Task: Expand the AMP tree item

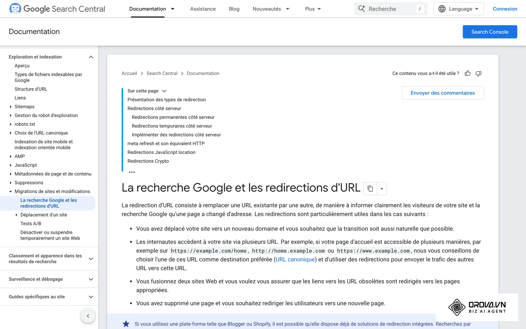Action: tap(11, 156)
